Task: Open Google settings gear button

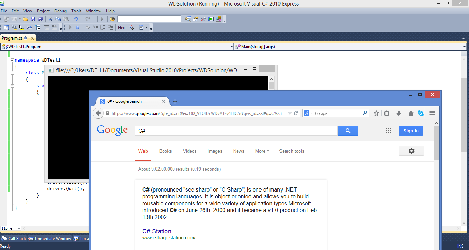Action: [x=411, y=151]
